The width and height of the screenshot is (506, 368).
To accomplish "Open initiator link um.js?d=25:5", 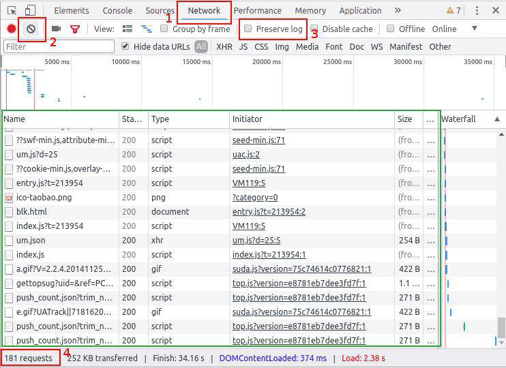I will coord(256,241).
